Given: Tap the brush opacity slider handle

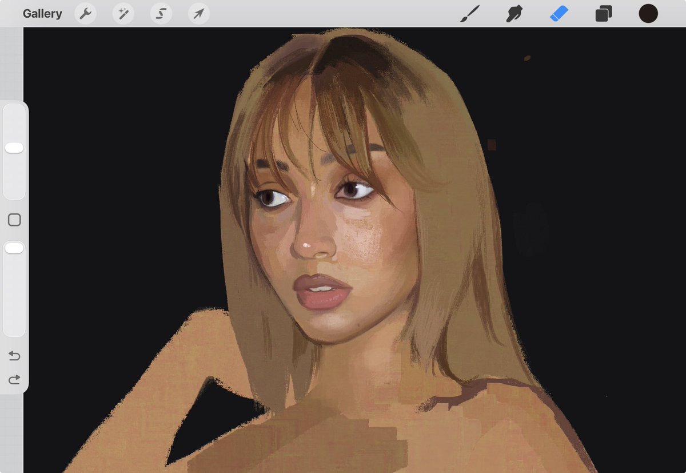Looking at the screenshot, I should point(14,248).
